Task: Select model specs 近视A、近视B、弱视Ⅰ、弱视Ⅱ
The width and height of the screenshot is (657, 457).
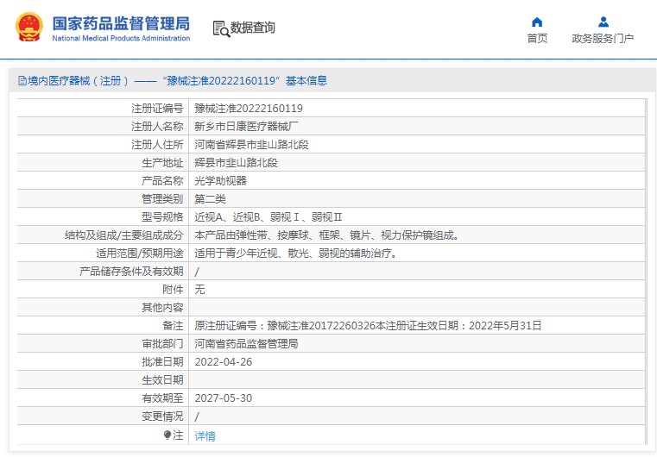Action: (x=268, y=216)
